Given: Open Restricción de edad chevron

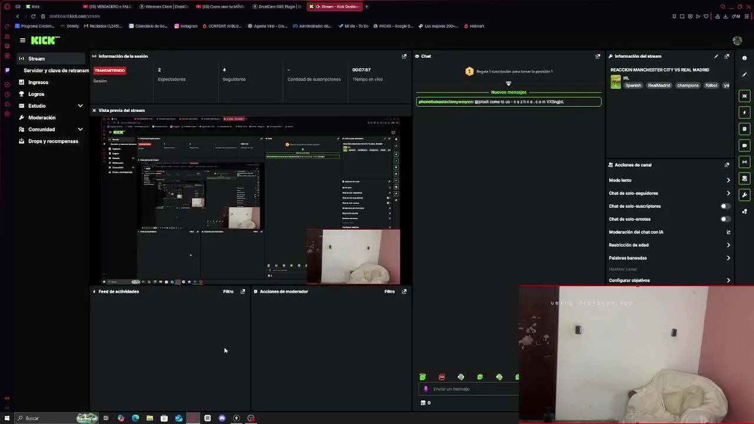Looking at the screenshot, I should 728,245.
